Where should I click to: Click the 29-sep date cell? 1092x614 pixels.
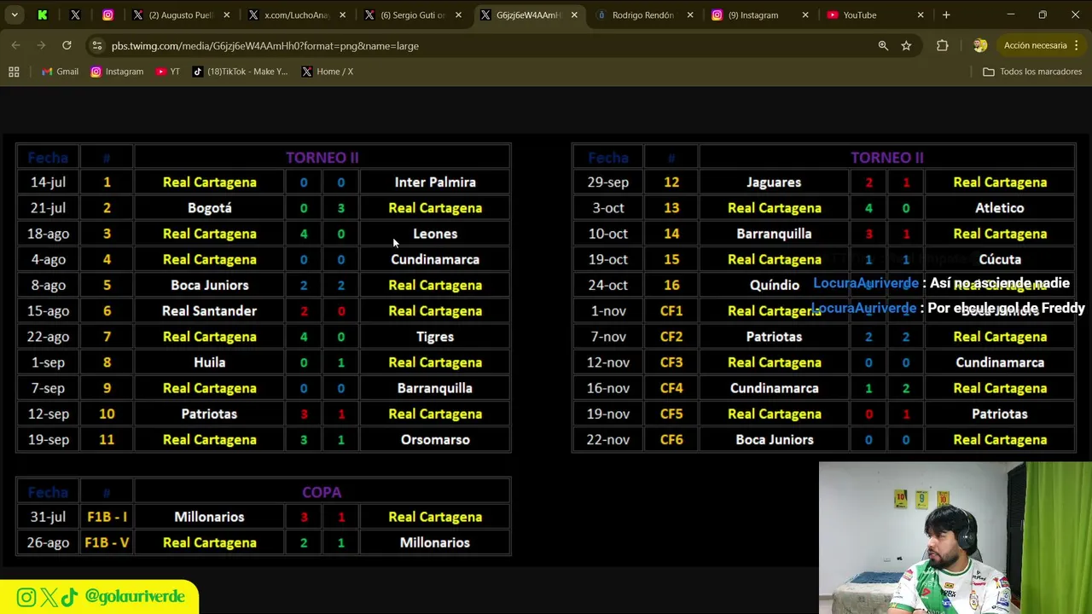pos(608,182)
